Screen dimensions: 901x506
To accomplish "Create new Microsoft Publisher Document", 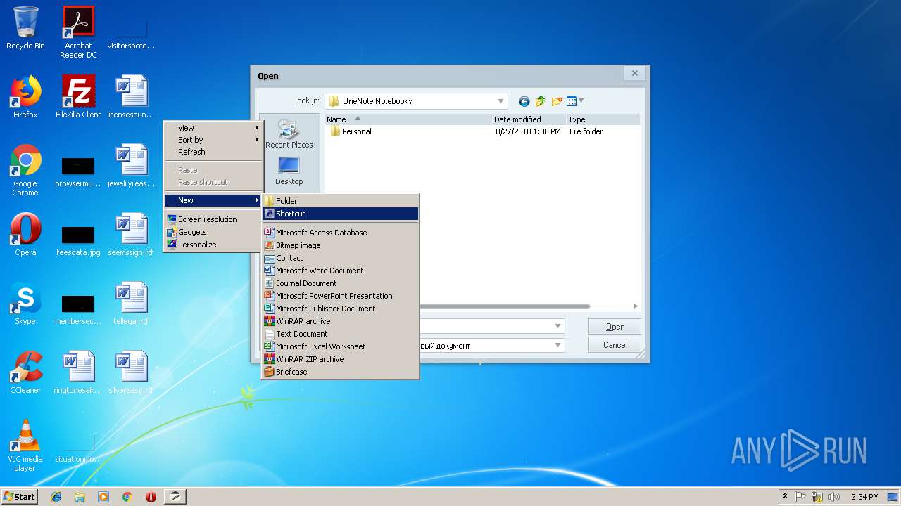I will (341, 309).
